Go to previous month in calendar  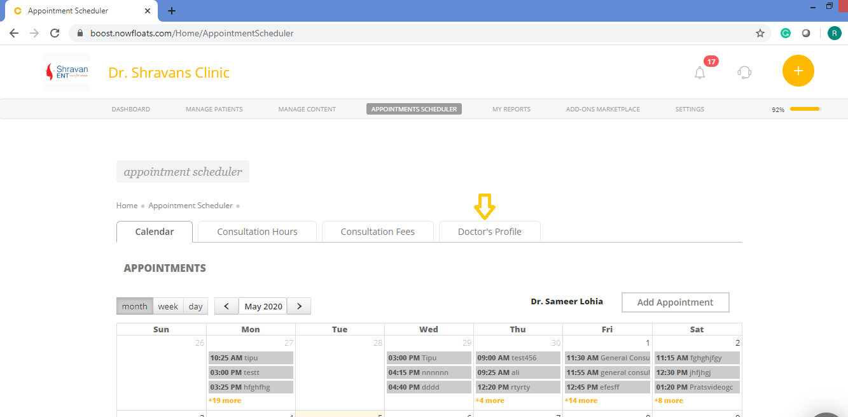click(x=226, y=306)
